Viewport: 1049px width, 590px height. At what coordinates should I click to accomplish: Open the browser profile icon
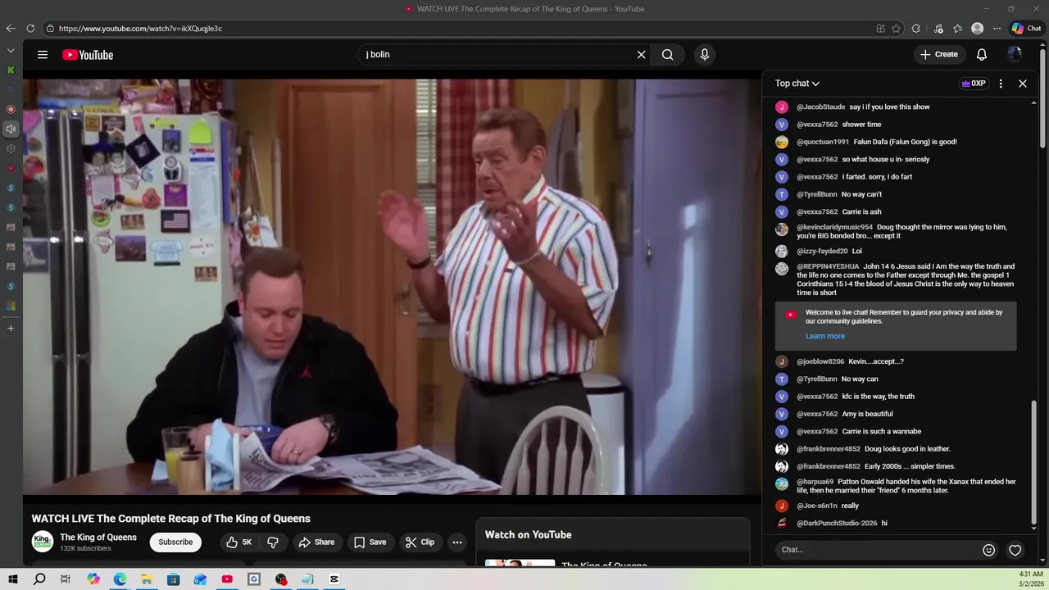[977, 29]
